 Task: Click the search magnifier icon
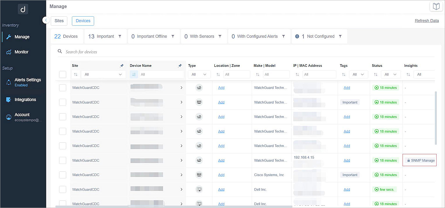tap(60, 51)
